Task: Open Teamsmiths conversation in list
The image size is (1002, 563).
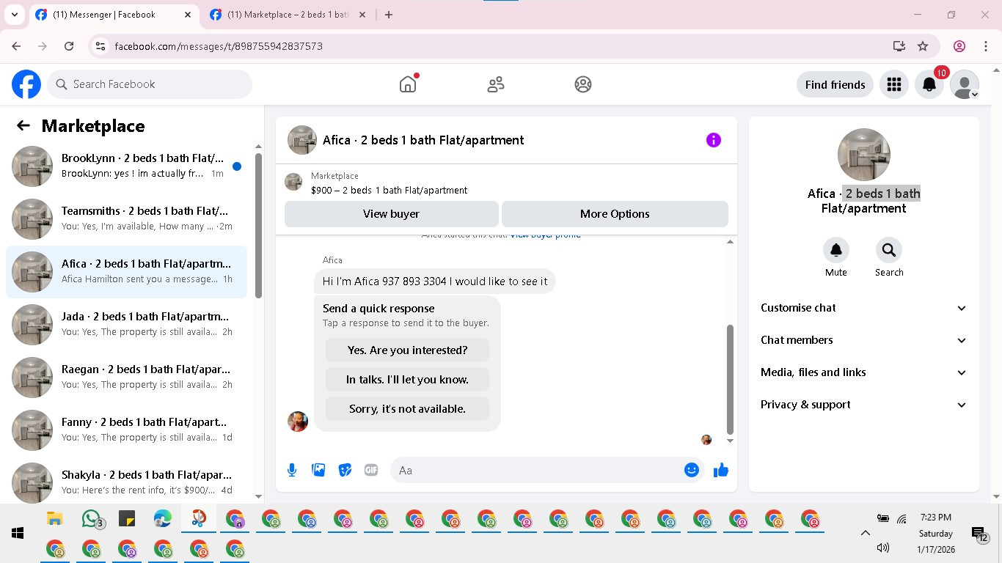Action: pos(126,219)
